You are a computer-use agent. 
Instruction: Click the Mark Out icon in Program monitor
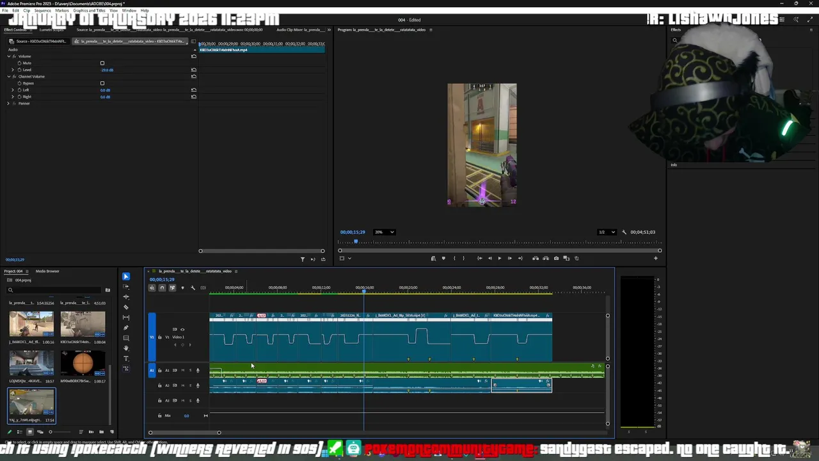pyautogui.click(x=465, y=258)
